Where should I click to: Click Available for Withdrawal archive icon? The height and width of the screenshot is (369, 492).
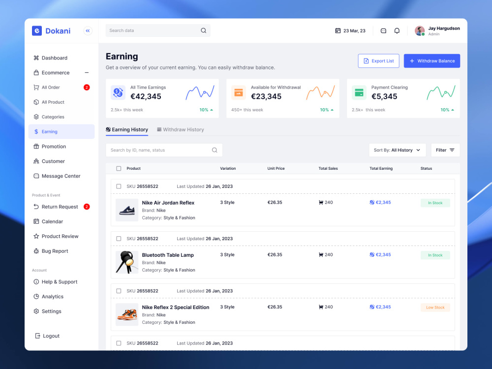point(239,92)
